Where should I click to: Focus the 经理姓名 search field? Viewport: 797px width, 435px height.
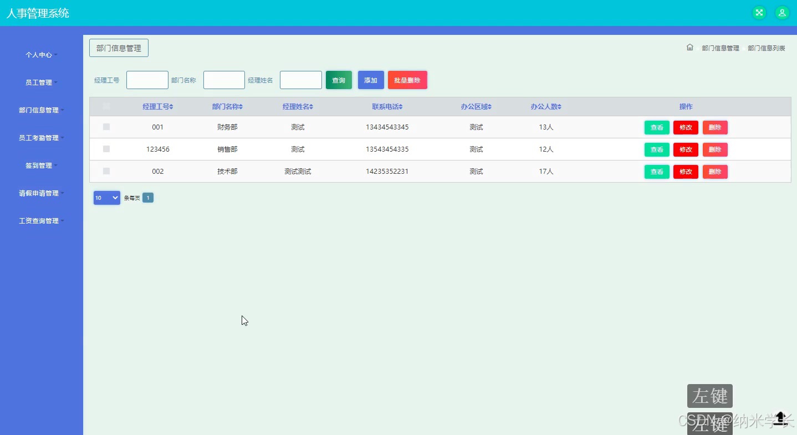pyautogui.click(x=301, y=80)
